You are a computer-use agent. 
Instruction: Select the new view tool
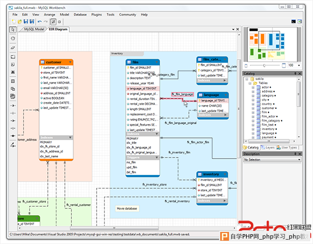click(13, 89)
